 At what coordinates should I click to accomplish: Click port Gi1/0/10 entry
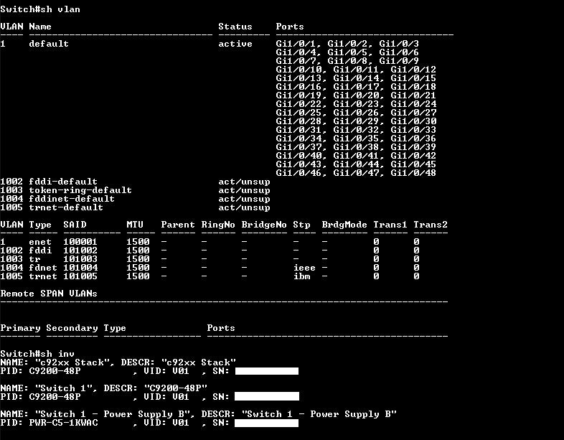click(x=301, y=70)
